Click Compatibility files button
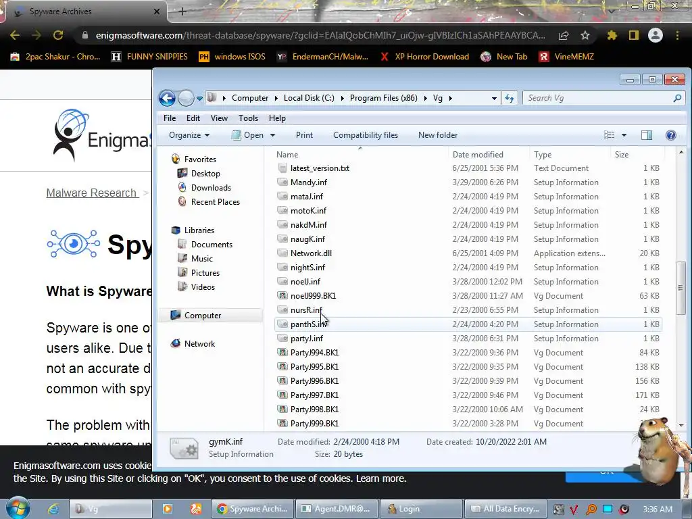 366,135
